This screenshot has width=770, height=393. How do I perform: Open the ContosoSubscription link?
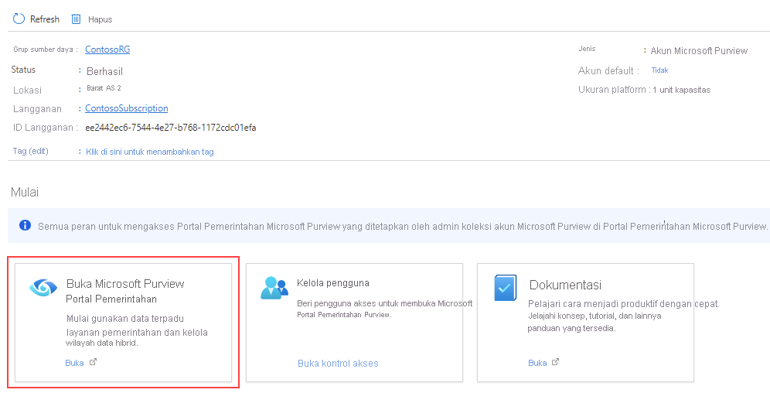127,108
